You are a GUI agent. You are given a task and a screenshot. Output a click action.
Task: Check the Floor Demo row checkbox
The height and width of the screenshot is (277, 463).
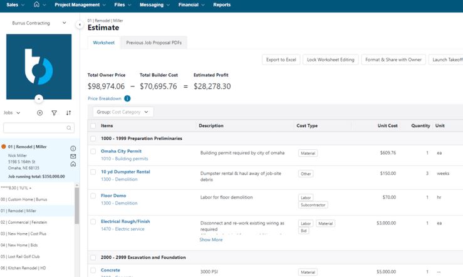point(93,196)
